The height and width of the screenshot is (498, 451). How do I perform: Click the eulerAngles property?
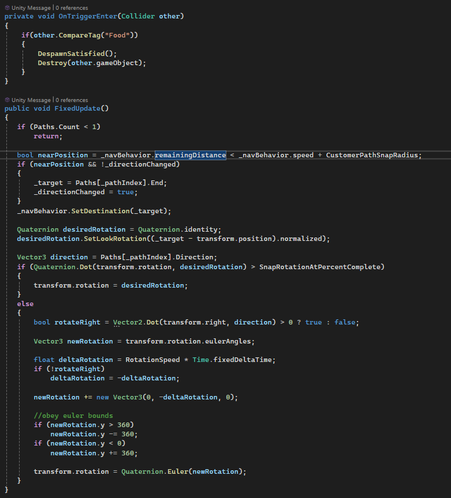(x=228, y=341)
